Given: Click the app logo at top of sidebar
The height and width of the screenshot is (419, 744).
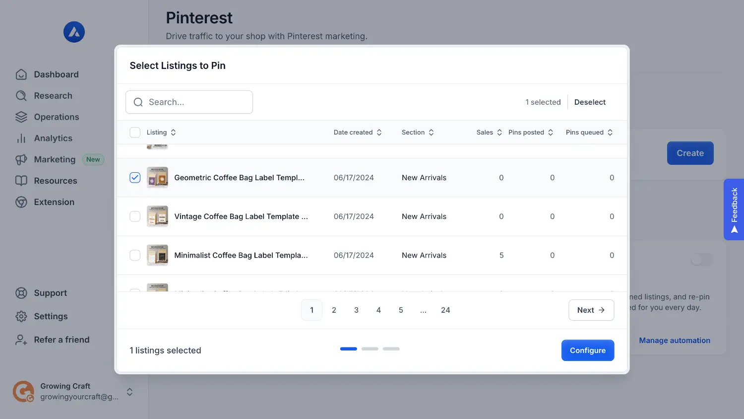Looking at the screenshot, I should [x=74, y=32].
